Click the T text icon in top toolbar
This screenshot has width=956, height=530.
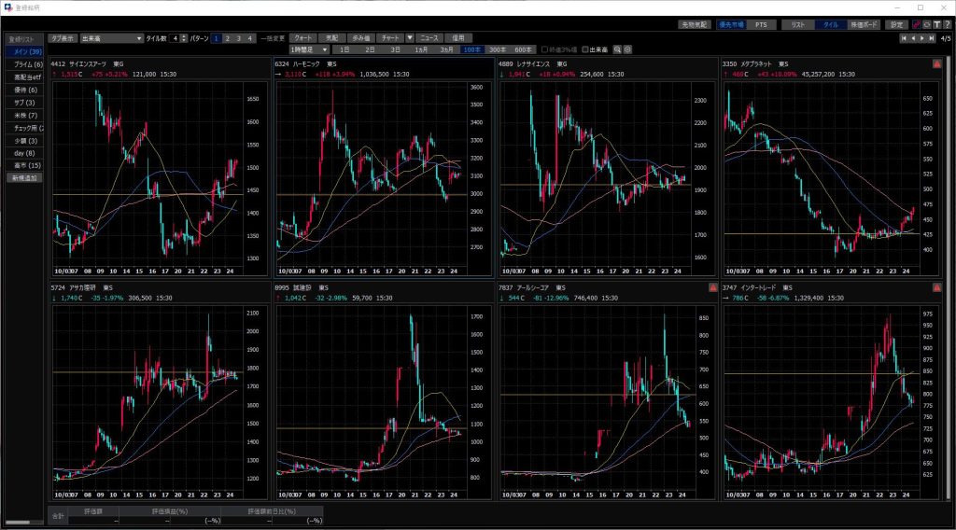tap(936, 24)
